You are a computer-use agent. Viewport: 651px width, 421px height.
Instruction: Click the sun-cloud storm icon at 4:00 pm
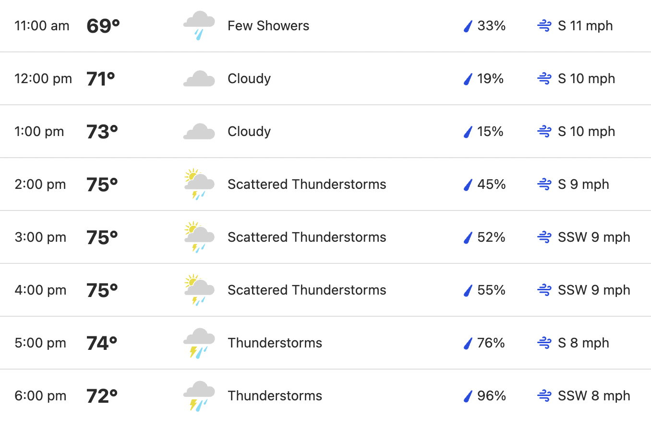pyautogui.click(x=199, y=290)
